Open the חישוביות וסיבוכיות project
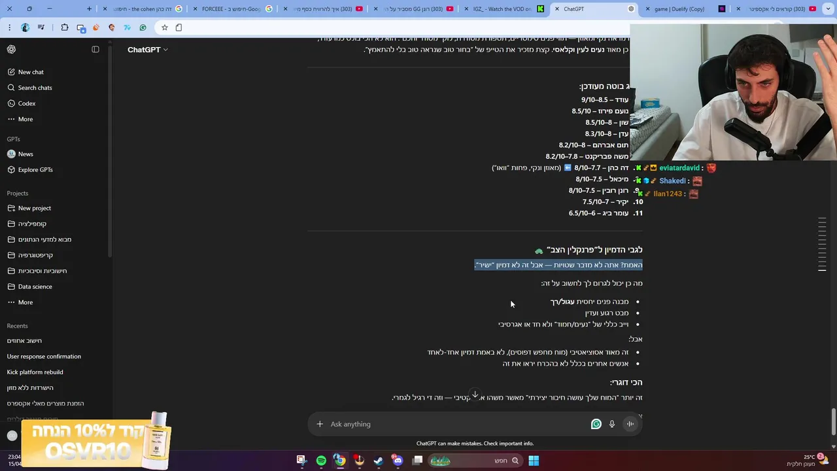The height and width of the screenshot is (471, 837). [37, 271]
